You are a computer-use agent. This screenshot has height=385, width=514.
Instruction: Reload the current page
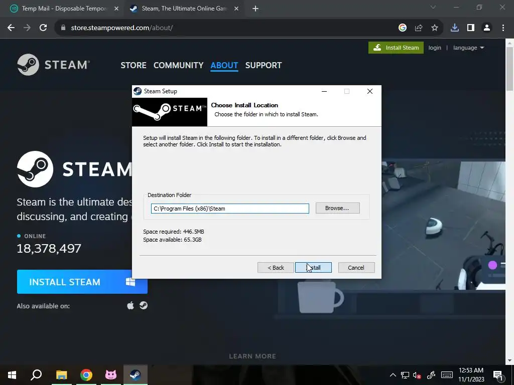(x=43, y=28)
